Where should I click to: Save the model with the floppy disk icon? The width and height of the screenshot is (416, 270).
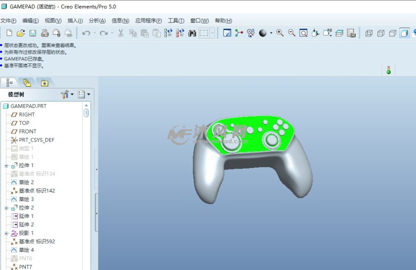point(32,33)
